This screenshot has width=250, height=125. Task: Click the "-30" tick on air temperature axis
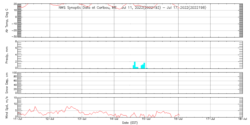click(x=13, y=37)
